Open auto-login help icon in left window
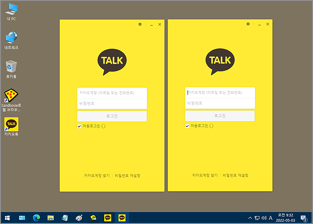This screenshot has width=313, height=224. tap(103, 127)
